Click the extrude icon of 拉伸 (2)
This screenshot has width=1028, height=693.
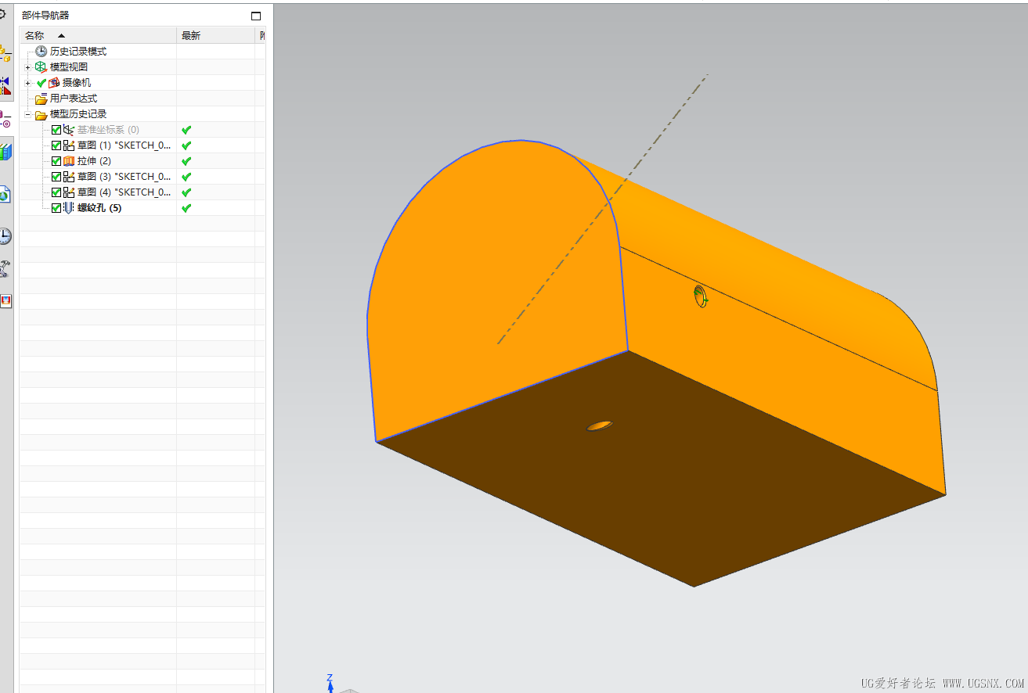coord(69,161)
